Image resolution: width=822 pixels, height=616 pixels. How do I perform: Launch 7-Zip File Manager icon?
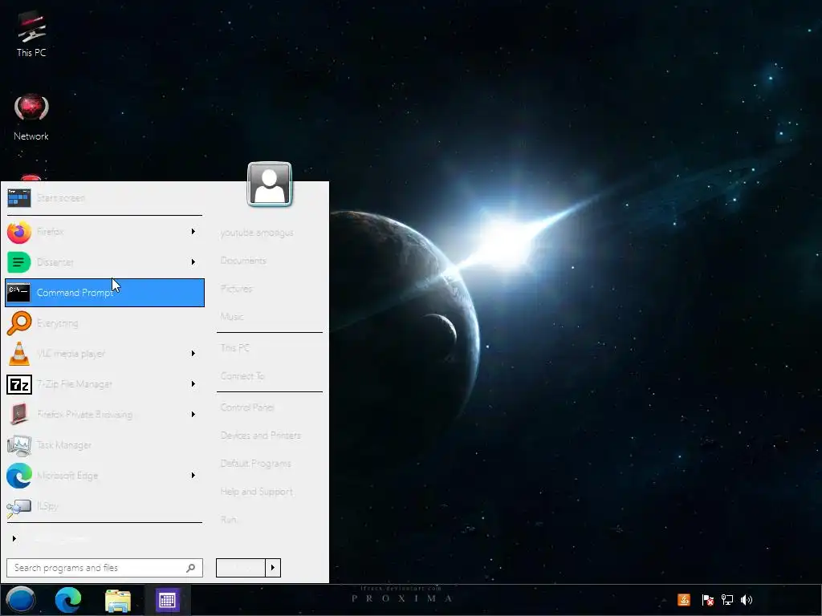pyautogui.click(x=19, y=384)
